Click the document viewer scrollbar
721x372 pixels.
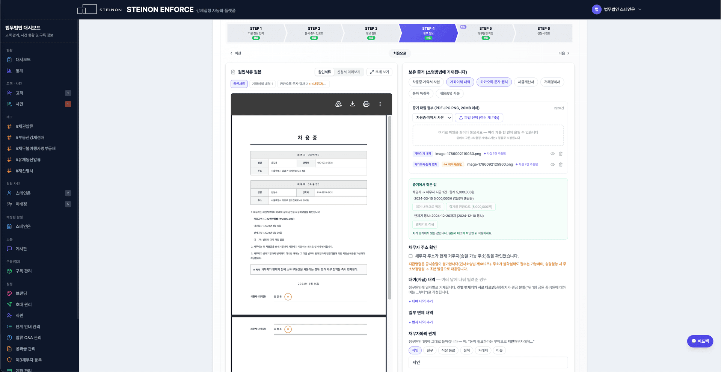point(390,208)
